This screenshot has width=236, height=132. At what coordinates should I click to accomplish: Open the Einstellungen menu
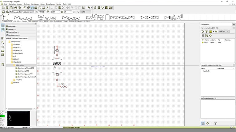click(x=50, y=4)
